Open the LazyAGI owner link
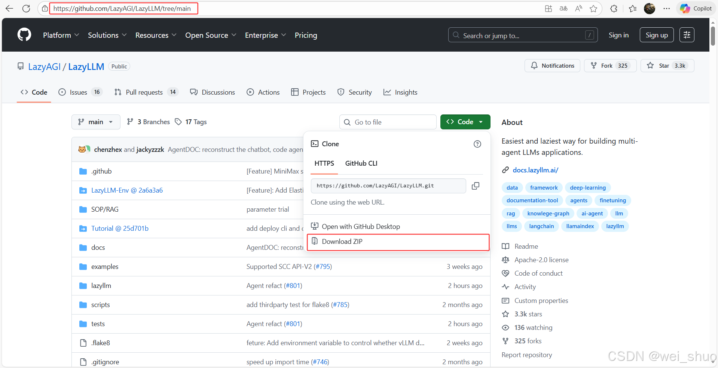Screen dimensions: 718x368 pyautogui.click(x=44, y=67)
